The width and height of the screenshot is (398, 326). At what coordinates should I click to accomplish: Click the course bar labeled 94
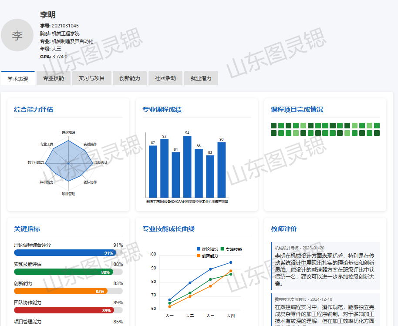pos(187,167)
